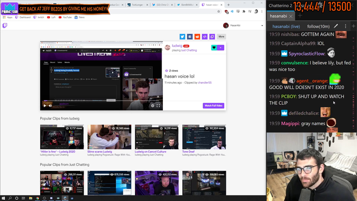Switch to the (32) Chris Twitter tab
Image resolution: width=357 pixels, height=201 pixels.
tap(162, 5)
